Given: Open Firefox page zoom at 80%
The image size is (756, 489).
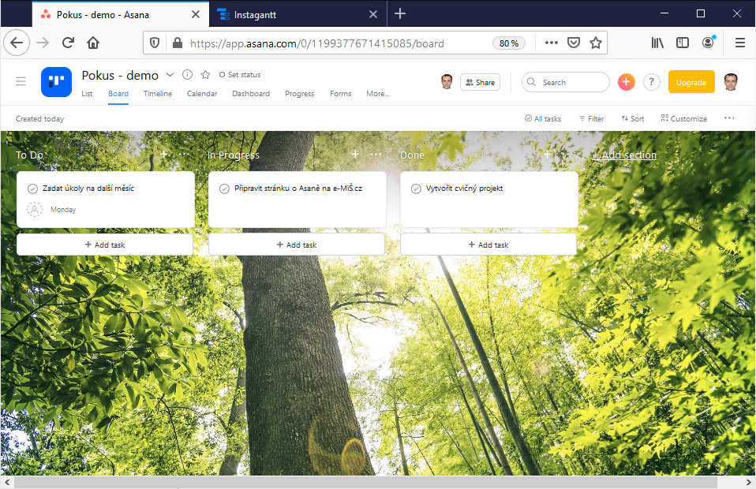Looking at the screenshot, I should pyautogui.click(x=509, y=43).
